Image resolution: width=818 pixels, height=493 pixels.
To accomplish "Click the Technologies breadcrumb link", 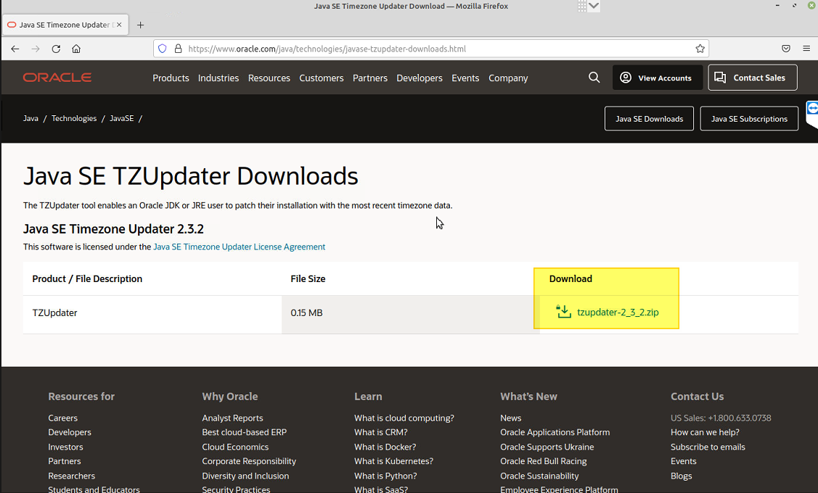I will tap(74, 118).
